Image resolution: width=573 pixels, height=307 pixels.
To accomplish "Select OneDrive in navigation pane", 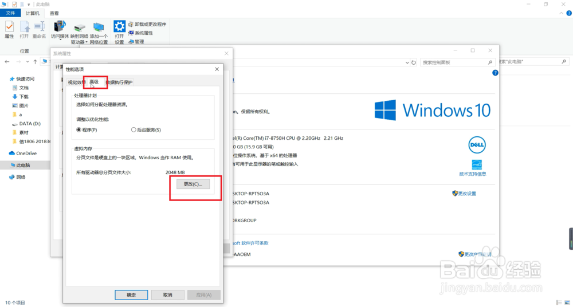I will pos(23,153).
